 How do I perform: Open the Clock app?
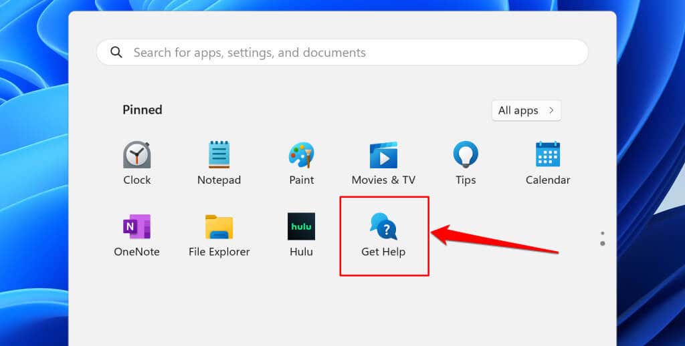(x=136, y=163)
